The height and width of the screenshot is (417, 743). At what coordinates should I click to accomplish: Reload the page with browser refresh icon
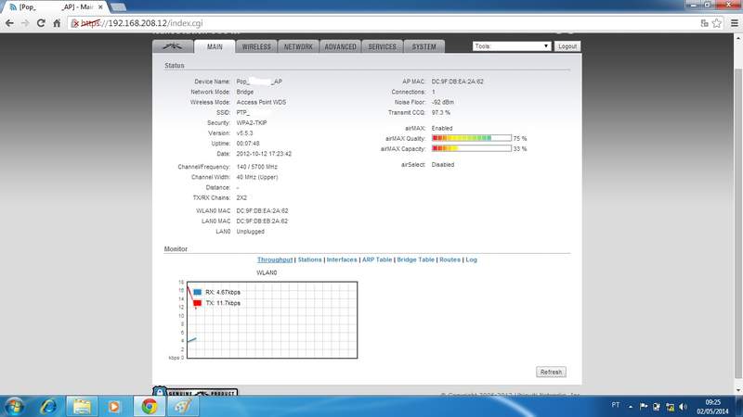coord(41,23)
